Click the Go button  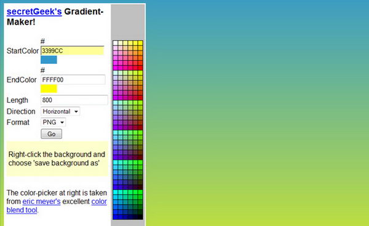(x=51, y=134)
